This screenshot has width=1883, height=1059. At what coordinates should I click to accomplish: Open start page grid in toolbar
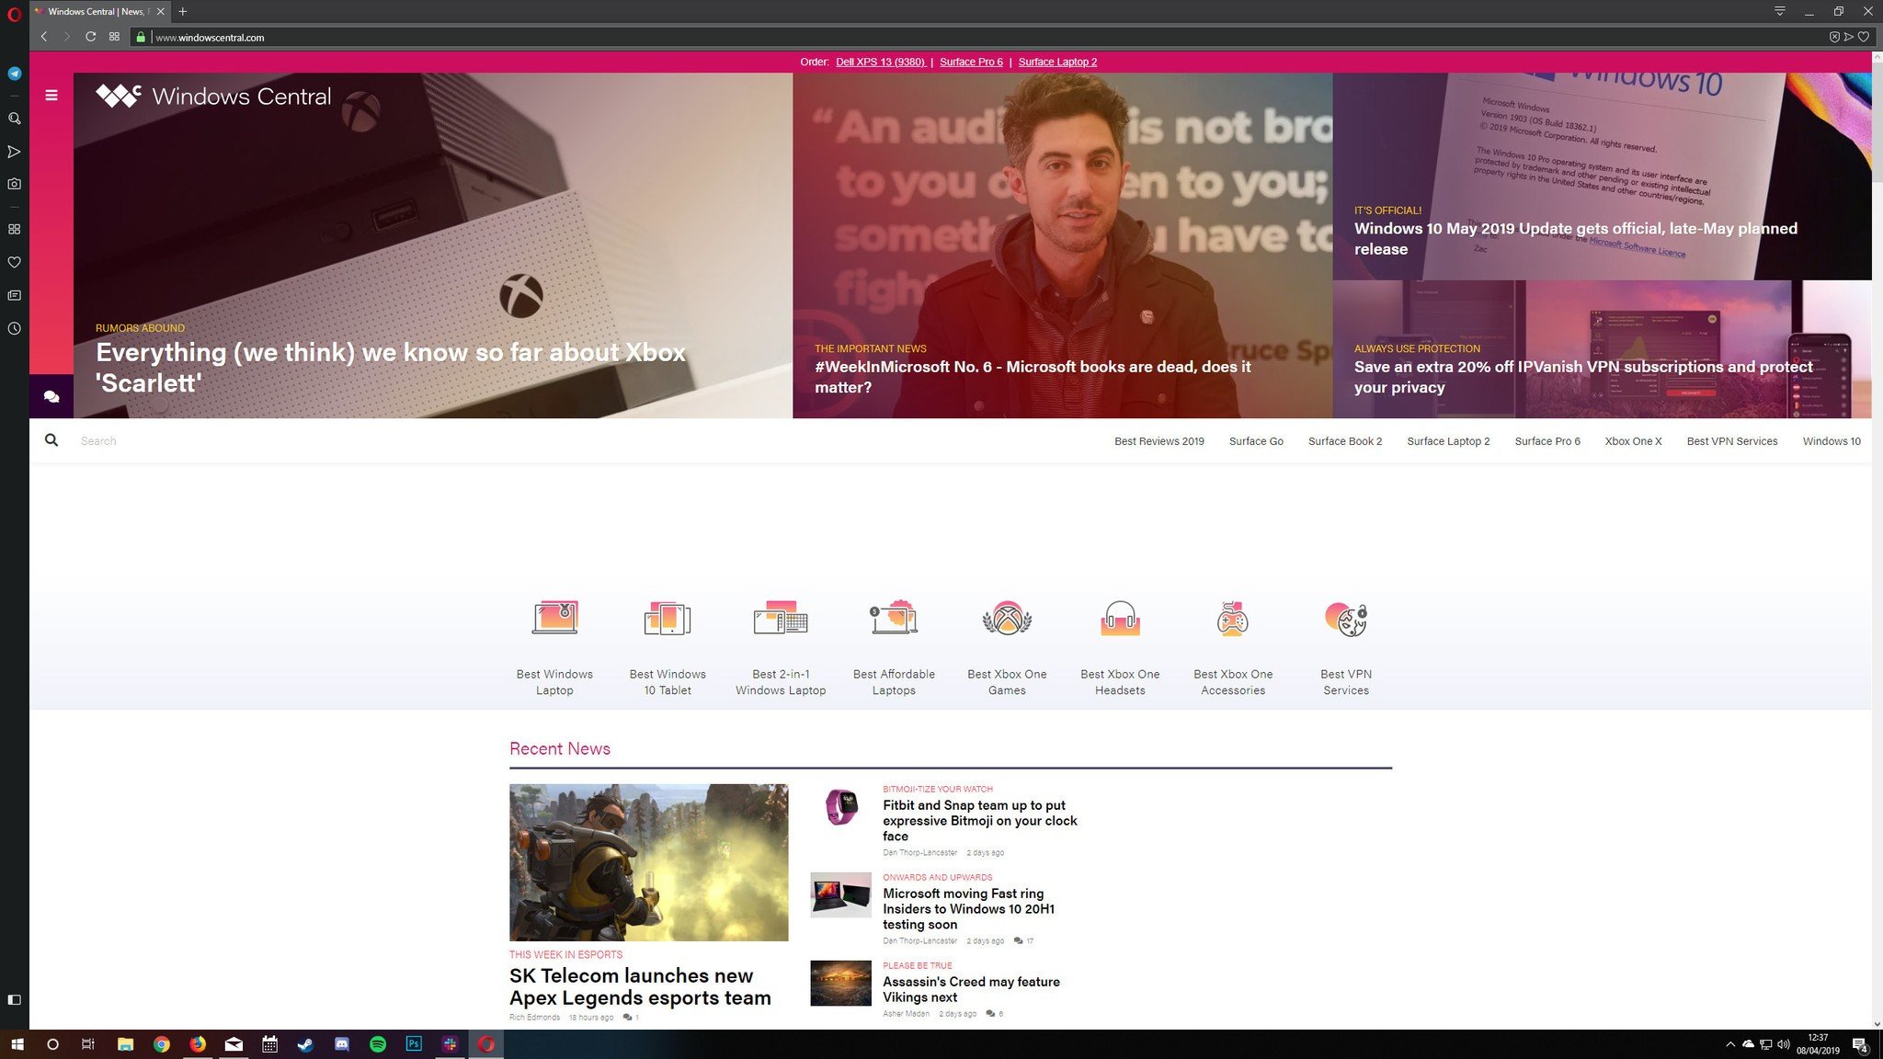click(x=114, y=37)
